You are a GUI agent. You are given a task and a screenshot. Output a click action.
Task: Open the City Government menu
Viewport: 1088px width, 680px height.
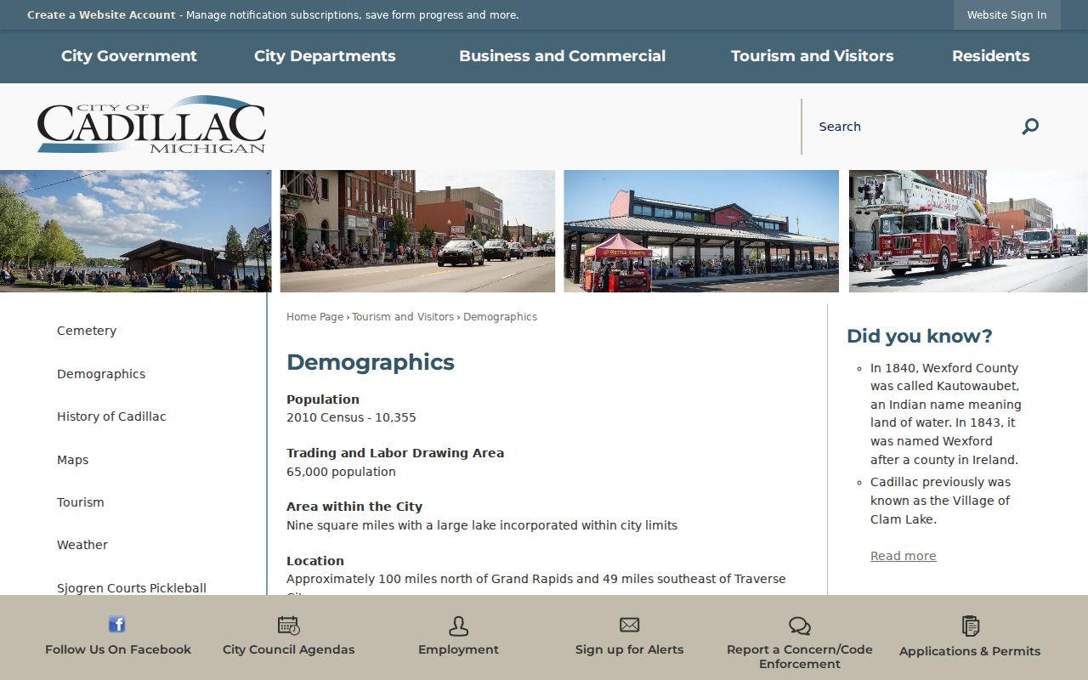(x=129, y=56)
